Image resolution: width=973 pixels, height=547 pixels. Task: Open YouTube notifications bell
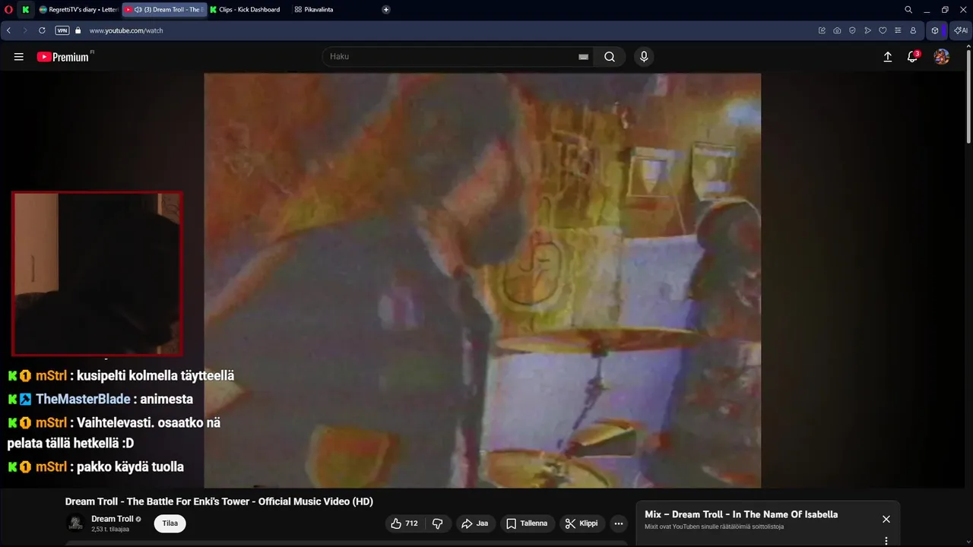[x=913, y=56]
